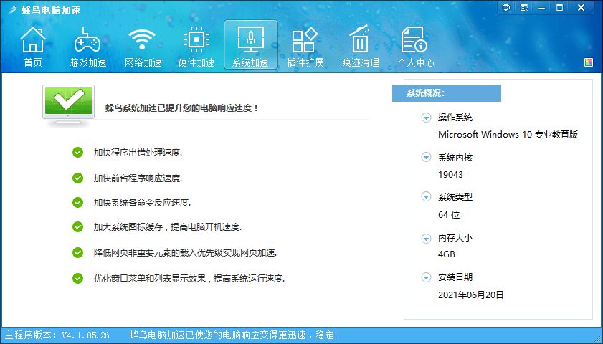Click the 操作系统 label
The image size is (603, 344).
(x=455, y=118)
